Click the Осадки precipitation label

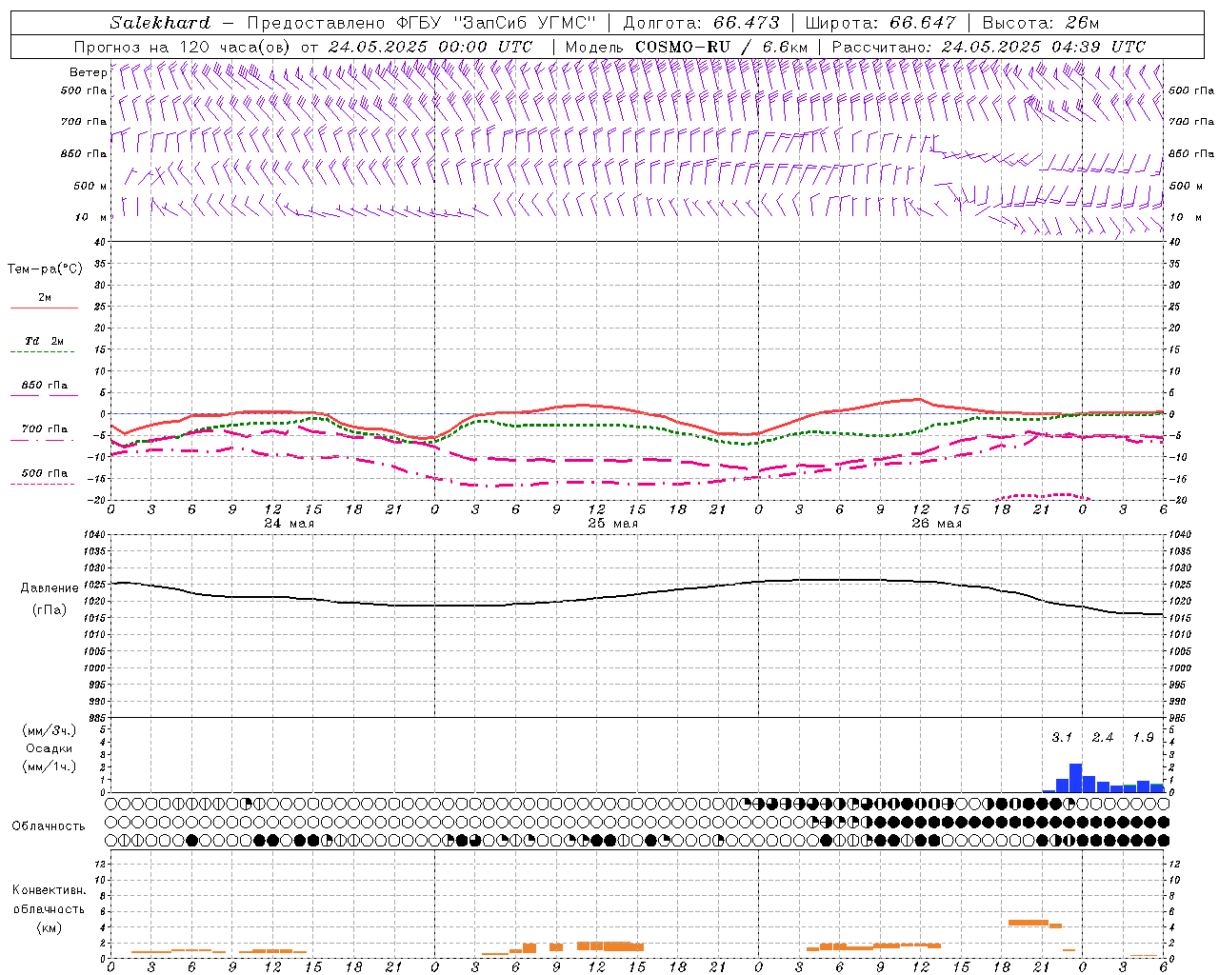coord(50,748)
